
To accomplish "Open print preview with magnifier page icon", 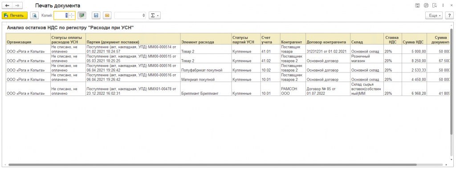I will pos(34,16).
